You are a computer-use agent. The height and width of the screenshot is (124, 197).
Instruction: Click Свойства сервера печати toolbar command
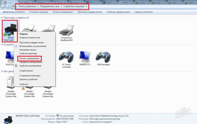(118, 12)
